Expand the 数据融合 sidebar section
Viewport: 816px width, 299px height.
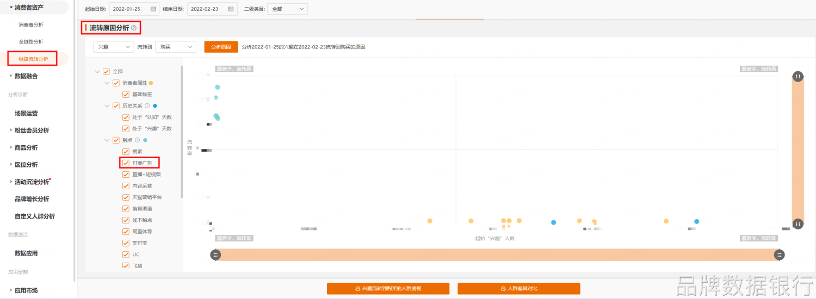point(11,76)
